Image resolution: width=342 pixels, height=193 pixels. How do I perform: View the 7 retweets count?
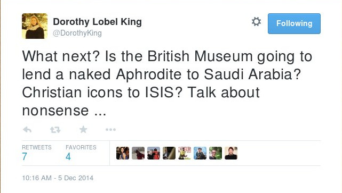pos(25,156)
